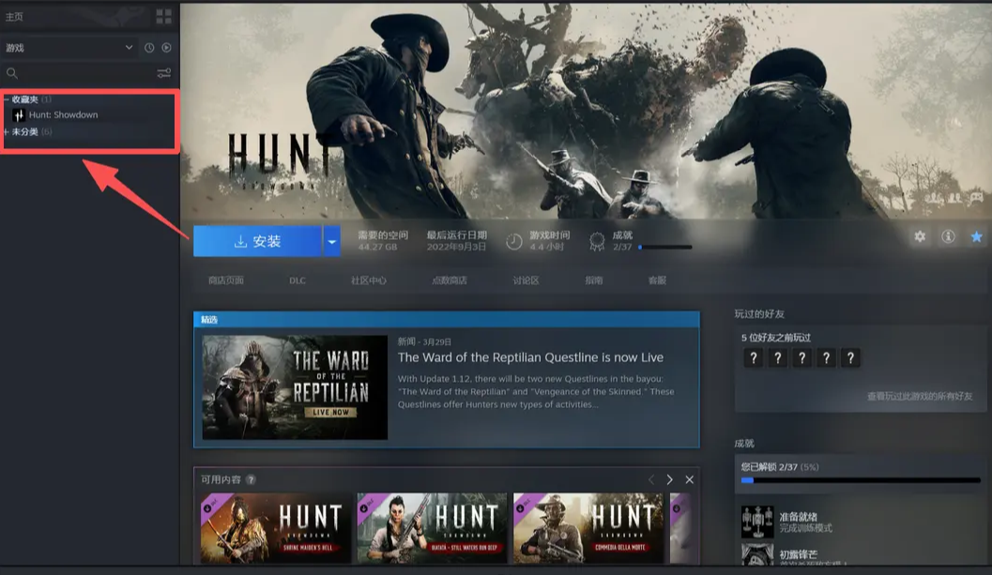Open dropdown arrow beside the 安装 button
Viewport: 992px width, 575px height.
pyautogui.click(x=331, y=241)
